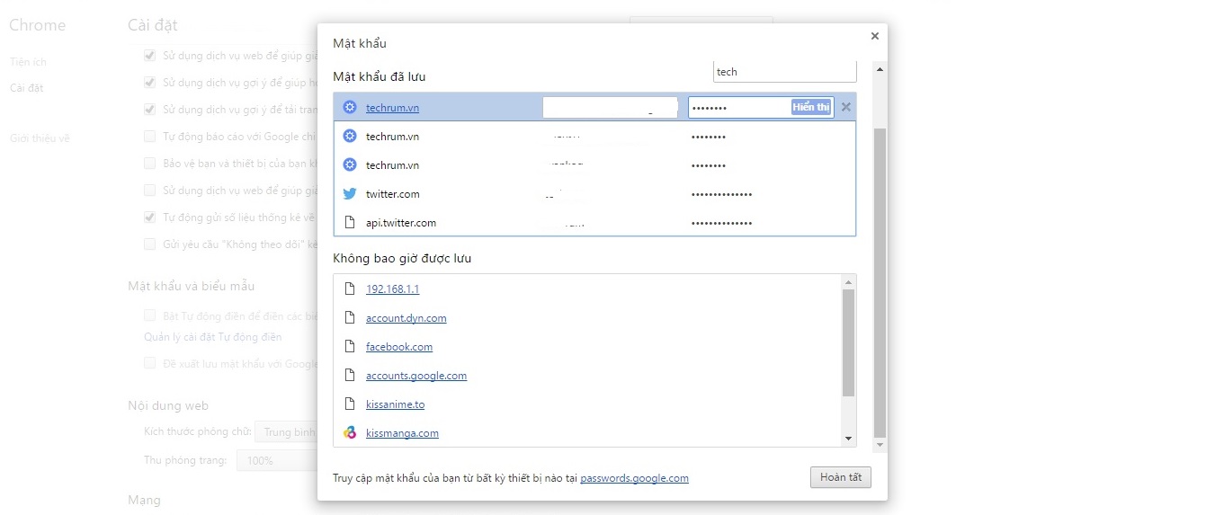1206x515 pixels.
Task: Click the dialog scrollbar up arrow
Action: (x=880, y=69)
